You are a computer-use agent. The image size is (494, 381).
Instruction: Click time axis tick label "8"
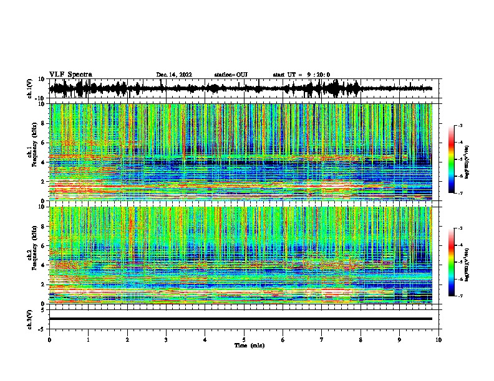pyautogui.click(x=361, y=340)
